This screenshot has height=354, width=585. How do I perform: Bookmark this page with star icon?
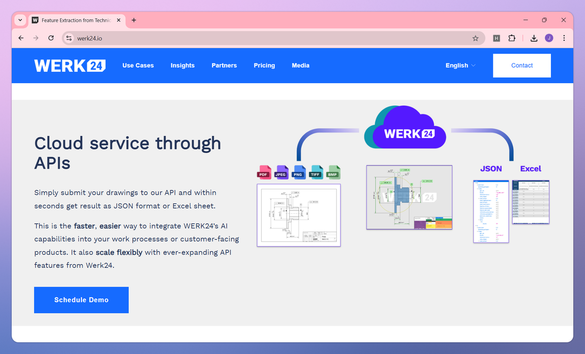(x=475, y=38)
